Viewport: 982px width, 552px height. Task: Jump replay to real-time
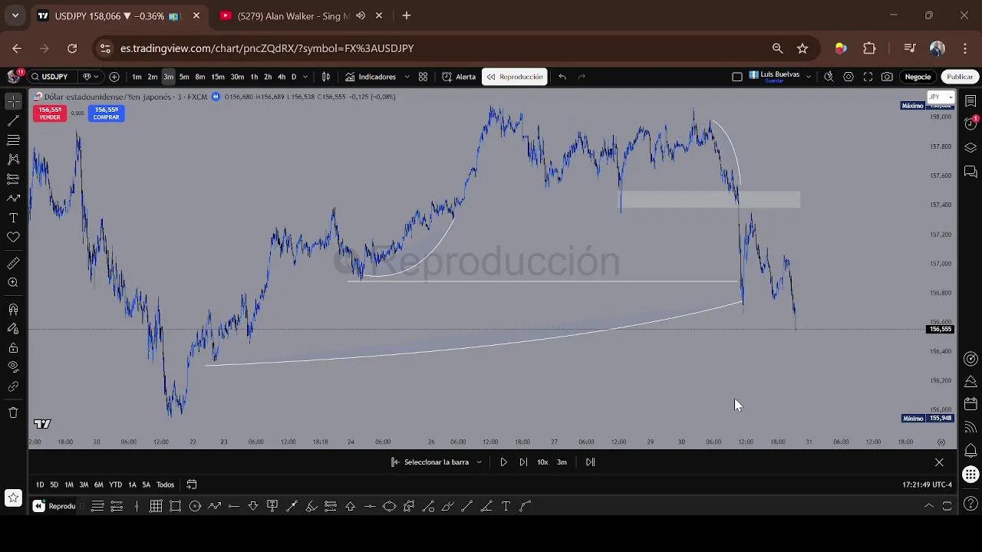[590, 462]
